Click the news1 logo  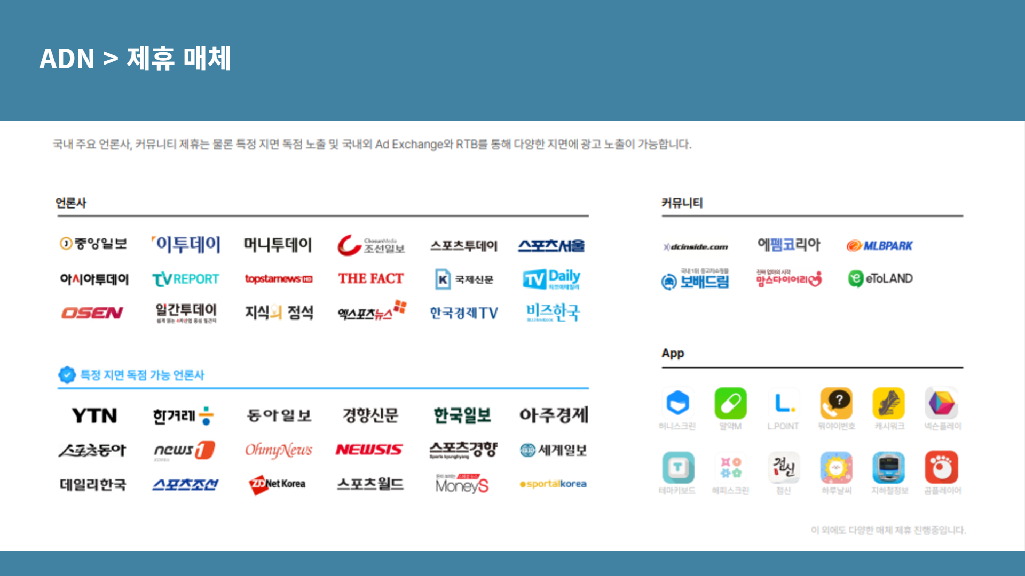click(x=184, y=450)
